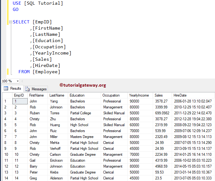Click the education cell High School
The height and width of the screenshot is (181, 215).
coord(84,125)
